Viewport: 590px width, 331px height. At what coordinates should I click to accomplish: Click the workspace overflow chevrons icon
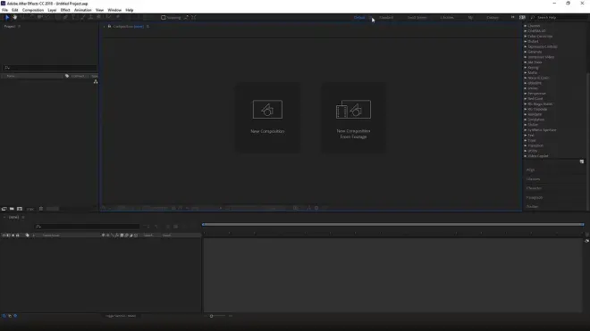point(512,17)
